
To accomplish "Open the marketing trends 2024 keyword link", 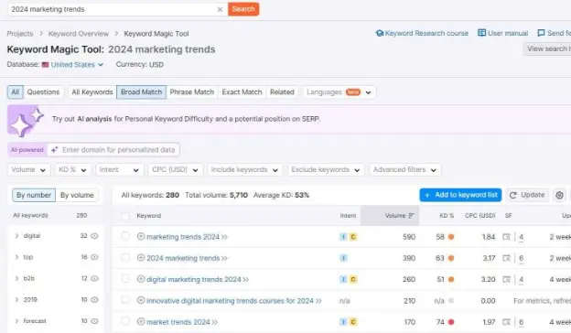I will (183, 237).
